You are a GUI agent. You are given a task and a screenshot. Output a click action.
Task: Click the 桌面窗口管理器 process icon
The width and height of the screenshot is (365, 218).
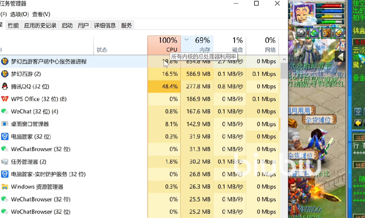tap(5, 124)
